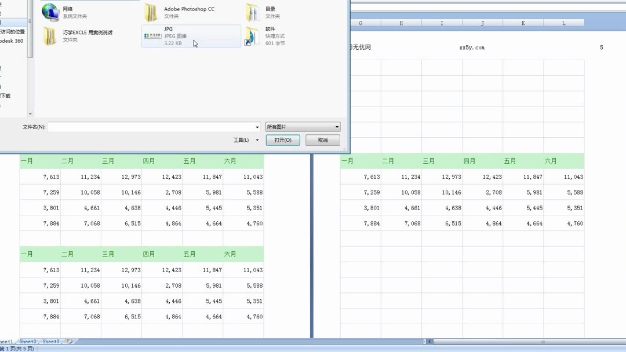
Task: Switch to the Sheet3 tab
Action: 50,342
